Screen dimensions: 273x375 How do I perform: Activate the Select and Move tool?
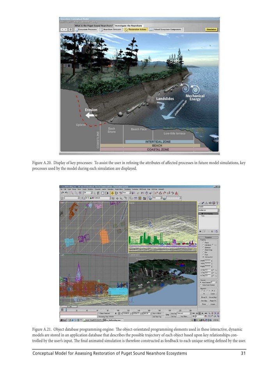tap(112, 193)
